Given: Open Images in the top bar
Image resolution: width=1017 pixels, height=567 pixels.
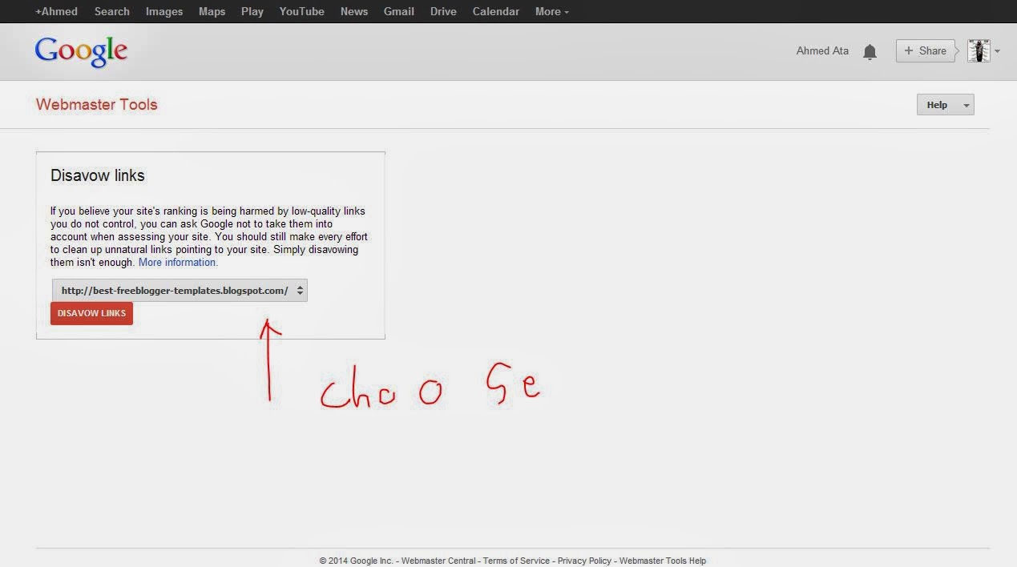Looking at the screenshot, I should [x=164, y=11].
